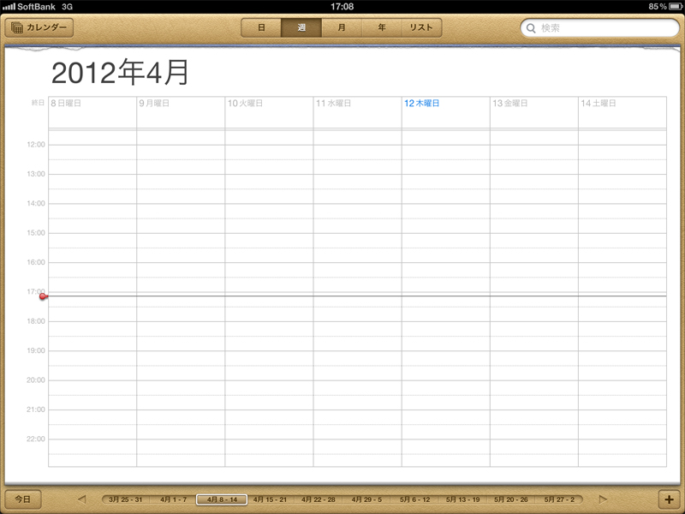Tap the 17:08 clock in status bar
Viewport: 685px width, 514px height.
(342, 7)
